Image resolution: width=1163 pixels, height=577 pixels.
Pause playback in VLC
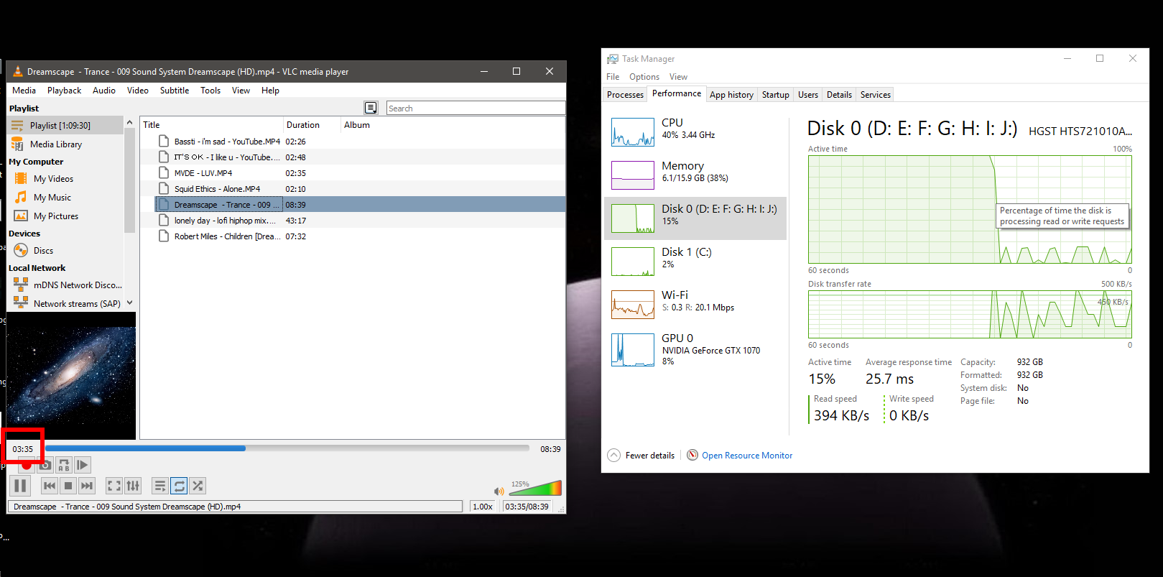pos(20,486)
